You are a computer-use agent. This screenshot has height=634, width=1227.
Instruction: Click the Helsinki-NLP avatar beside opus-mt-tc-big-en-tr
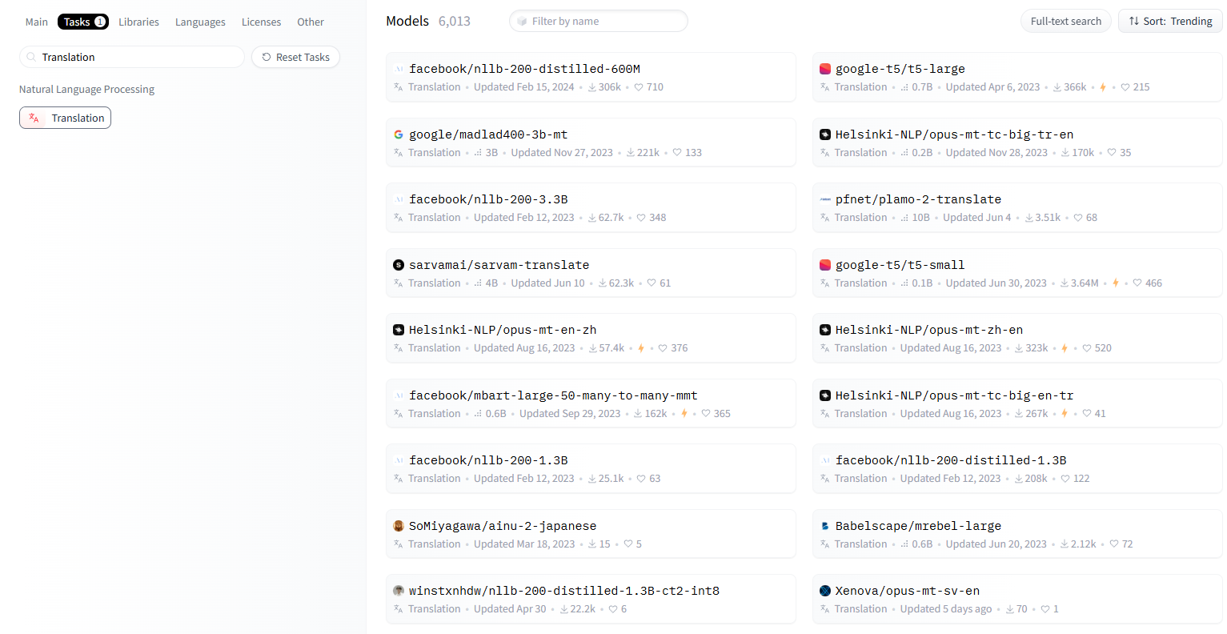[x=825, y=395]
